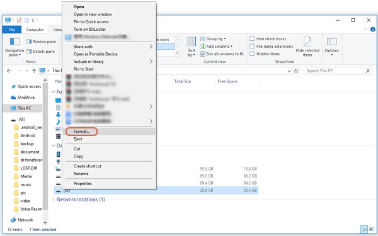Enable Hidden items checkbox

coord(252,53)
